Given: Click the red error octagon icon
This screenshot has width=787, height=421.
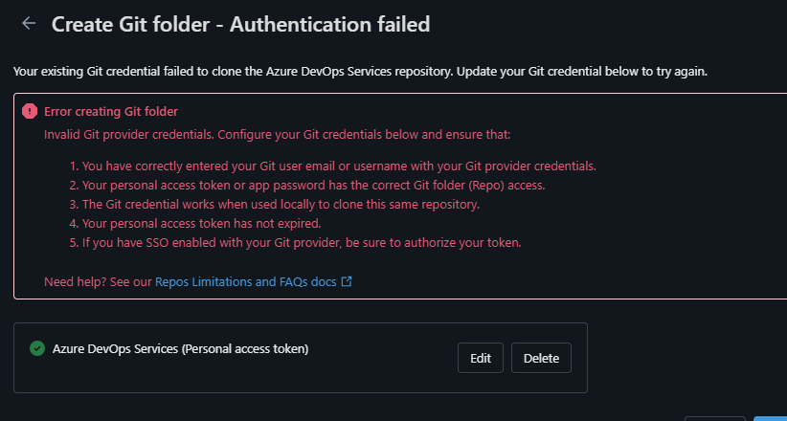Looking at the screenshot, I should (x=30, y=111).
